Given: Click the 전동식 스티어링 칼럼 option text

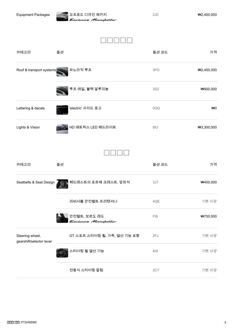Looking at the screenshot, I should (x=86, y=270).
